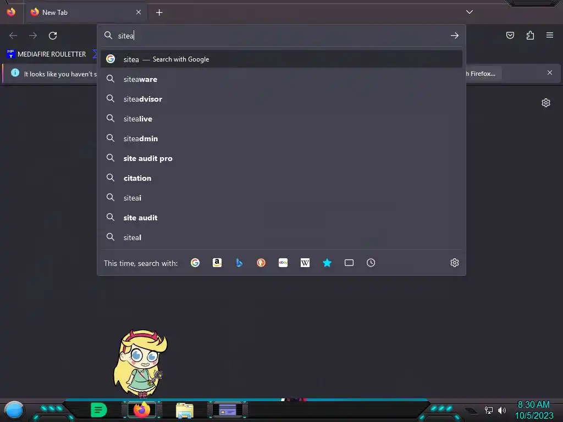The height and width of the screenshot is (422, 563).
Task: Click the Go arrow in address bar
Action: click(455, 36)
